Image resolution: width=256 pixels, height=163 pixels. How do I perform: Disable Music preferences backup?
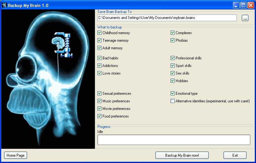click(x=99, y=101)
